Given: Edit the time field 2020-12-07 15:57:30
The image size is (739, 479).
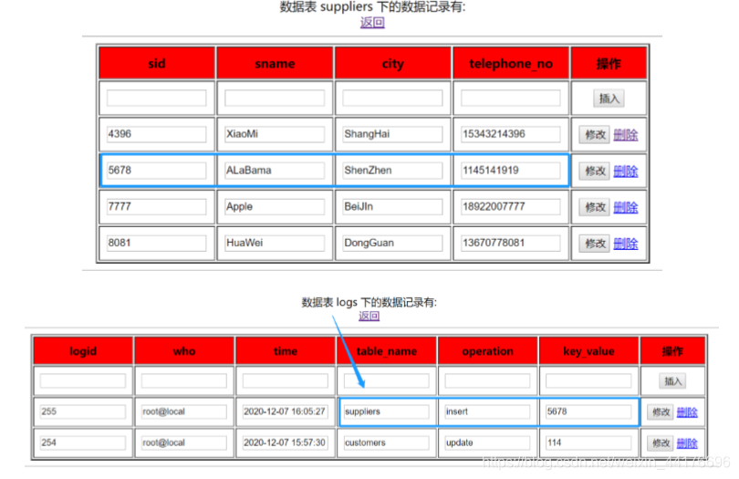Looking at the screenshot, I should pos(286,443).
